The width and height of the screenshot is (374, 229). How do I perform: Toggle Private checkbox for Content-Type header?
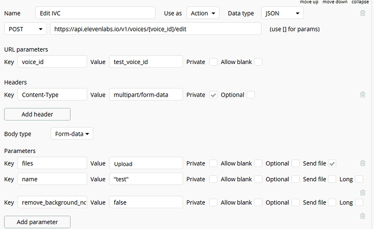(x=214, y=95)
